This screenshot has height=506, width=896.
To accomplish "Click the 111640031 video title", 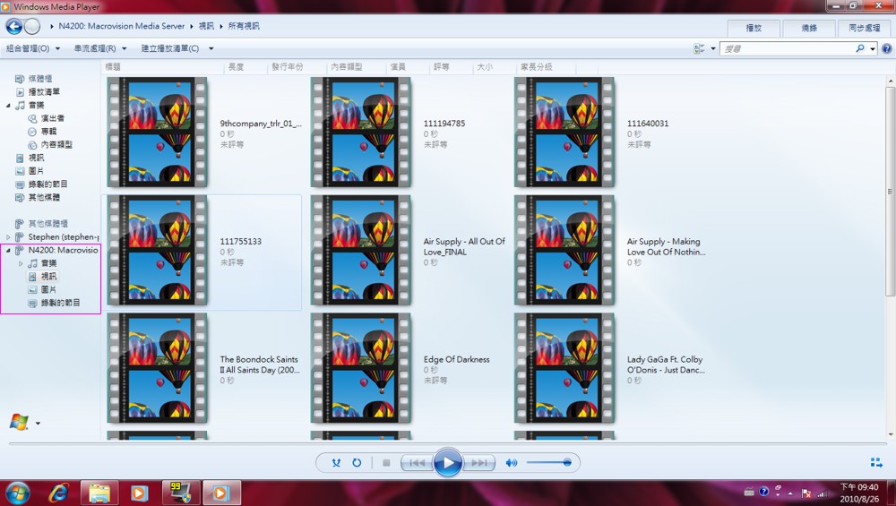I will (648, 124).
